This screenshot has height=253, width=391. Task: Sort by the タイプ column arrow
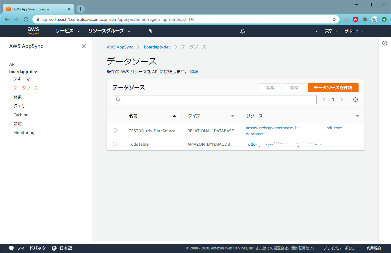233,116
